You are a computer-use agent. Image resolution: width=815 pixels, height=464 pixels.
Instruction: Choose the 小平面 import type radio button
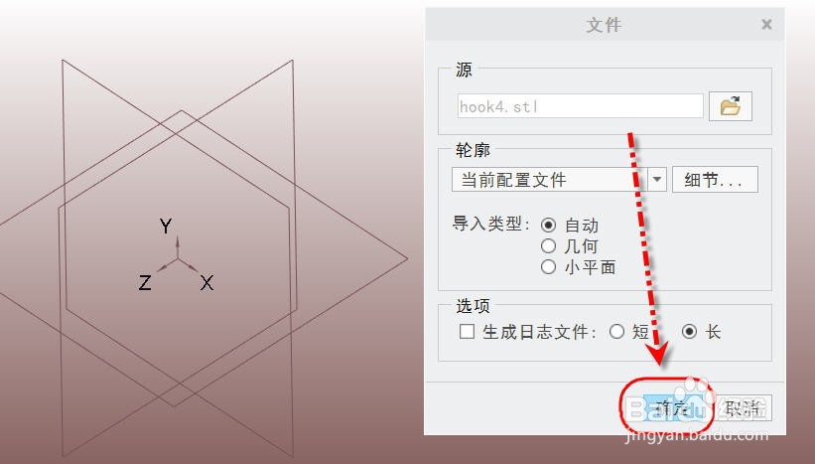click(x=548, y=267)
